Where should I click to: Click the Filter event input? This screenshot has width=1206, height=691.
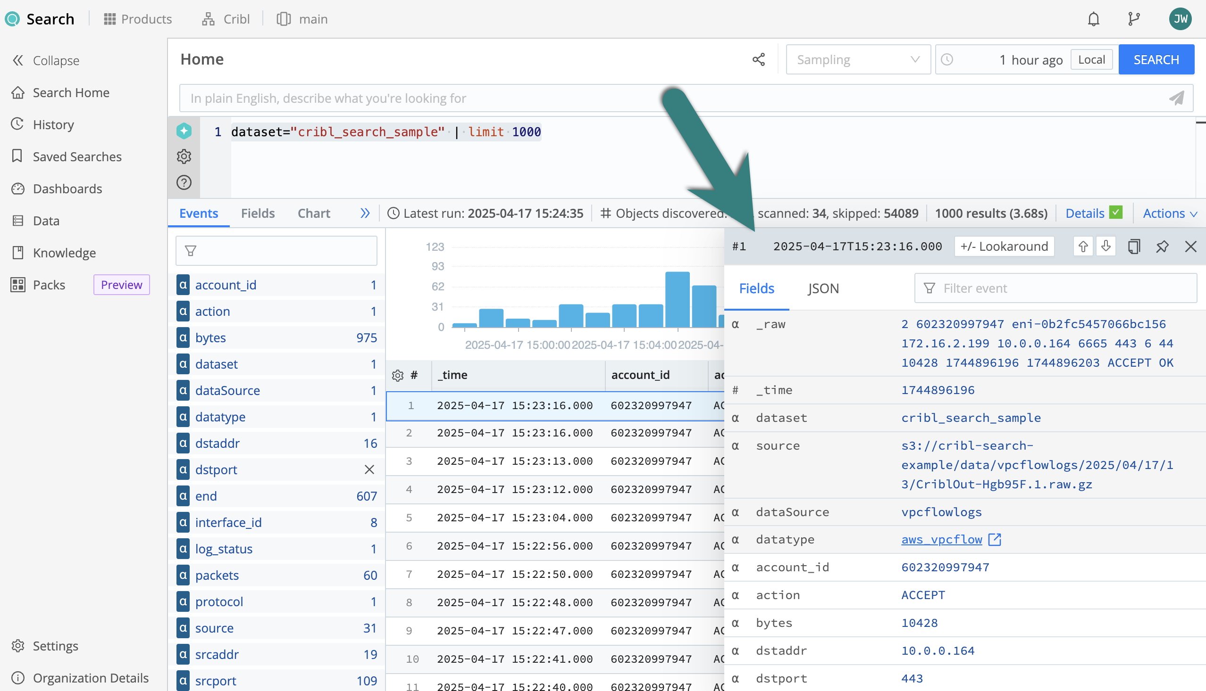pyautogui.click(x=1055, y=288)
